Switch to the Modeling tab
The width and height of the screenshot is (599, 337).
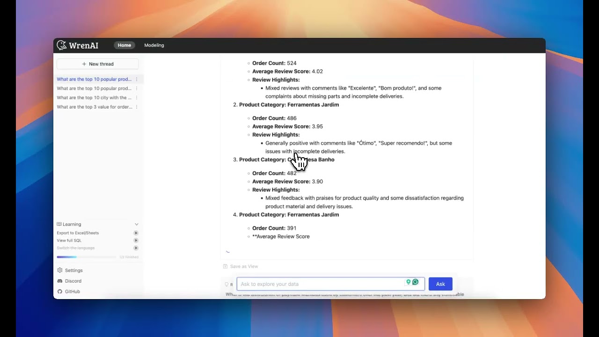[x=154, y=45]
